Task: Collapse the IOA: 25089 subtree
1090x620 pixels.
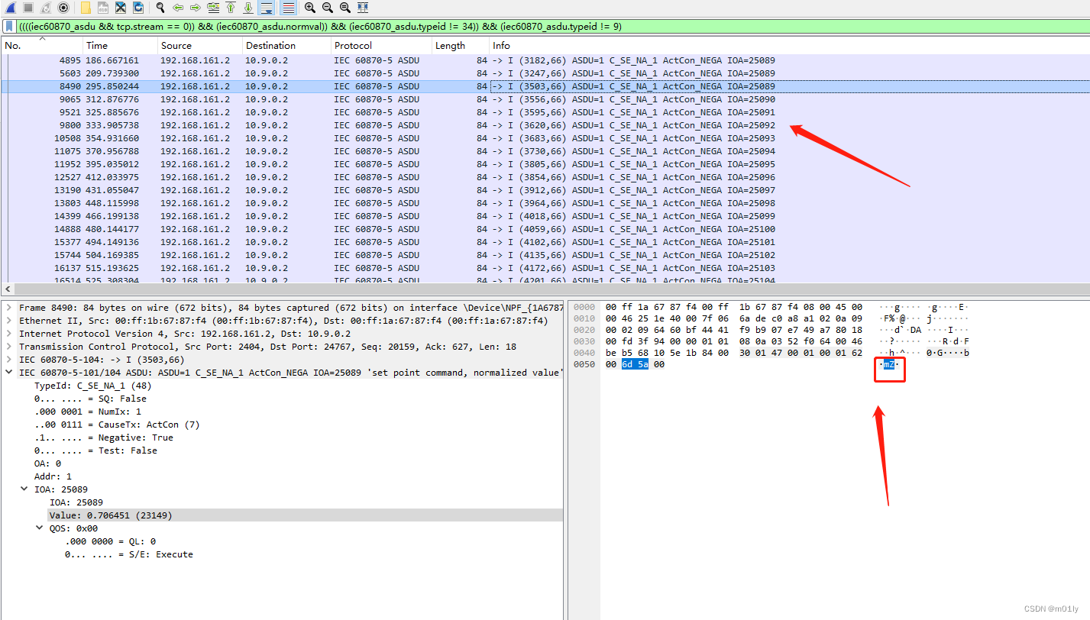Action: [x=24, y=489]
